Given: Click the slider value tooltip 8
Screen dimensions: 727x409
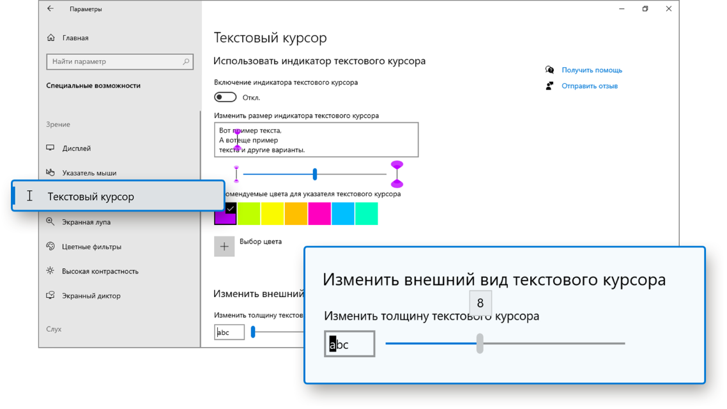Looking at the screenshot, I should [480, 303].
